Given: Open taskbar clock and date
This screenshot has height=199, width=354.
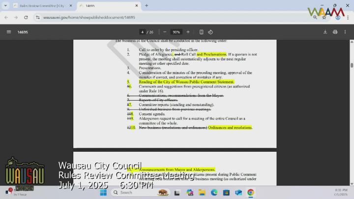Looking at the screenshot, I should (x=341, y=192).
